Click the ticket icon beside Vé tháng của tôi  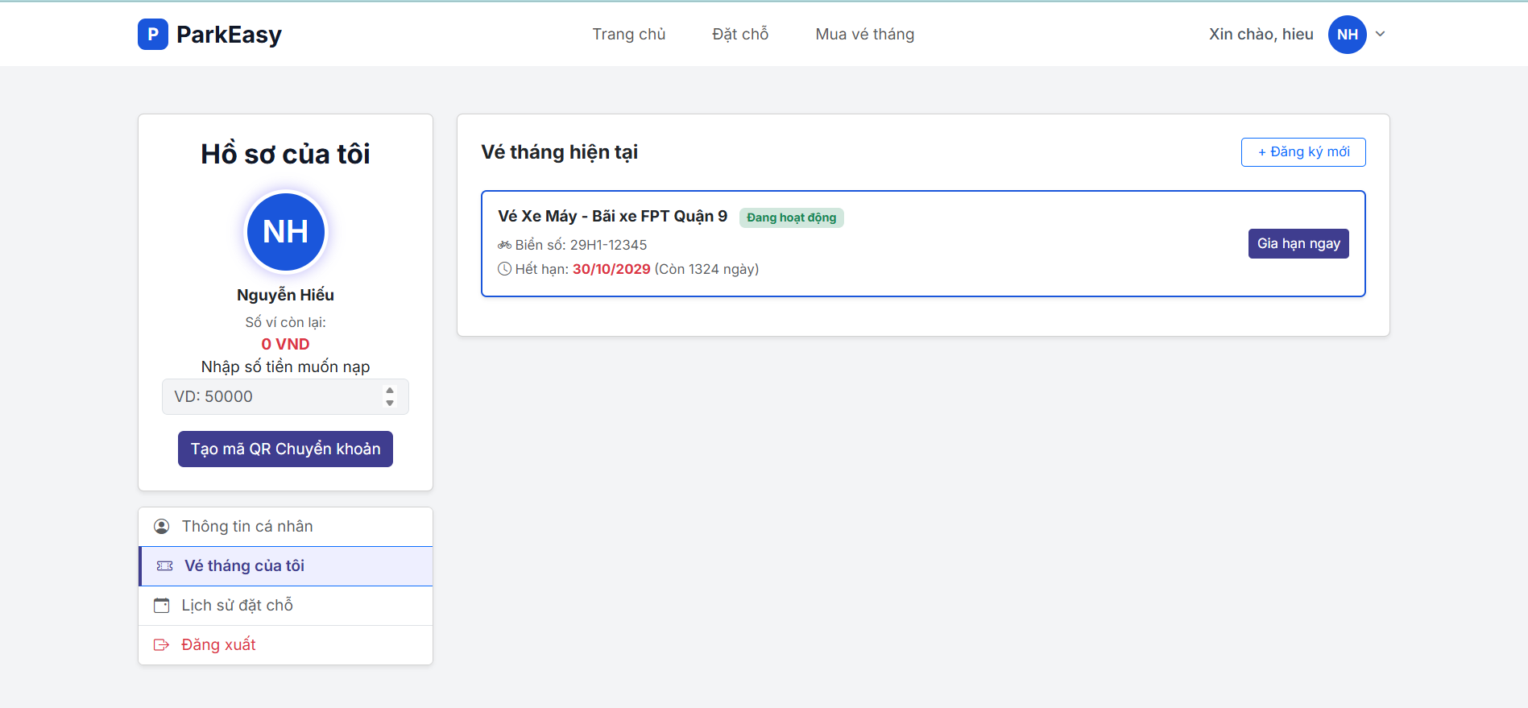click(165, 566)
